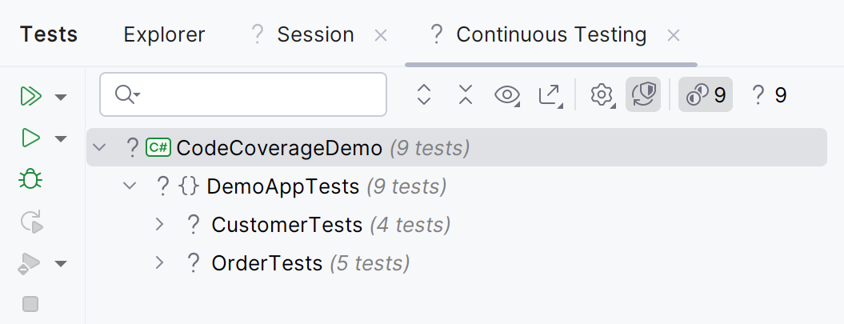Switch to the Session tab
The image size is (844, 324).
315,34
